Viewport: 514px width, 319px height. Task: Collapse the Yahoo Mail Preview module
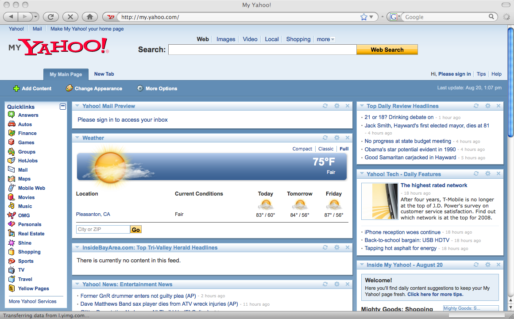(77, 106)
